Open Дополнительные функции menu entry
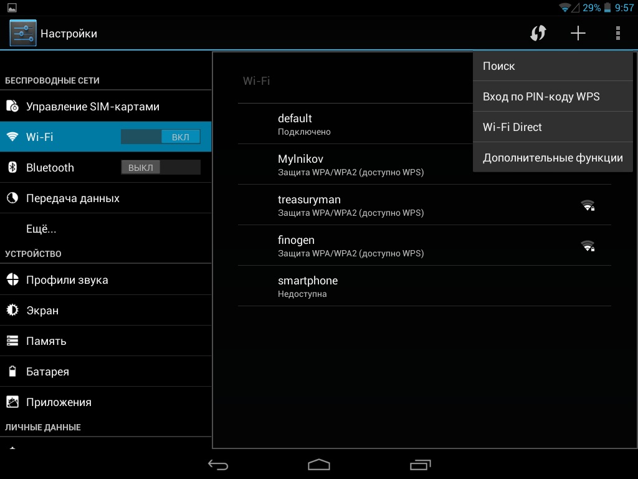Screen dimensions: 638x479 [553, 158]
